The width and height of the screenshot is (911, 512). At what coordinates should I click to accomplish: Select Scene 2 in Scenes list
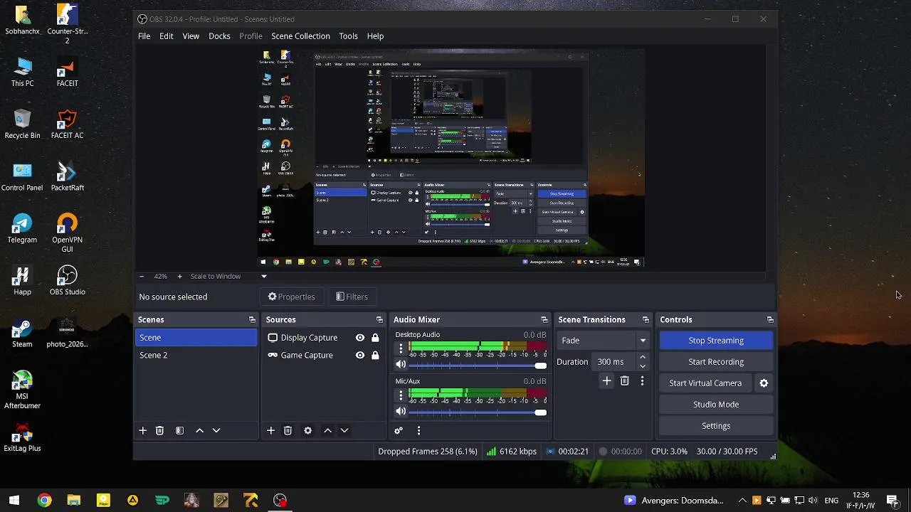[196, 355]
